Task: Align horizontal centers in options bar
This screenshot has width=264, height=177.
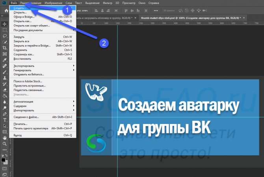Action: [x=102, y=11]
